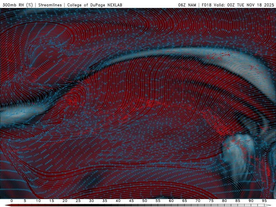This screenshot has width=276, height=207.
Task: Click the colorbar label "5"
Action: coord(25,201)
